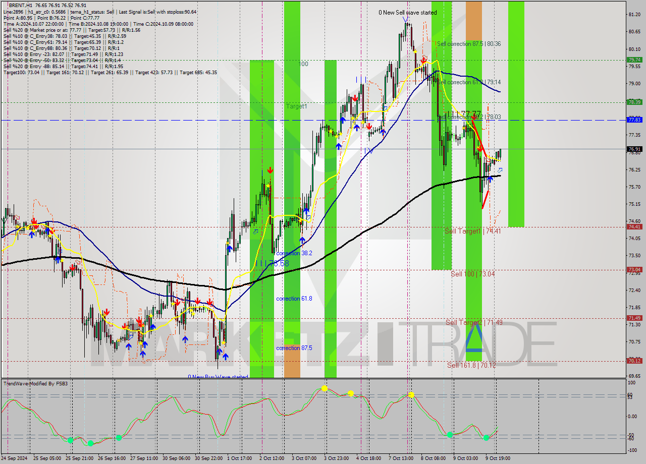Image resolution: width=646 pixels, height=464 pixels.
Task: Click the blue 77.83 price tag
Action: point(634,120)
